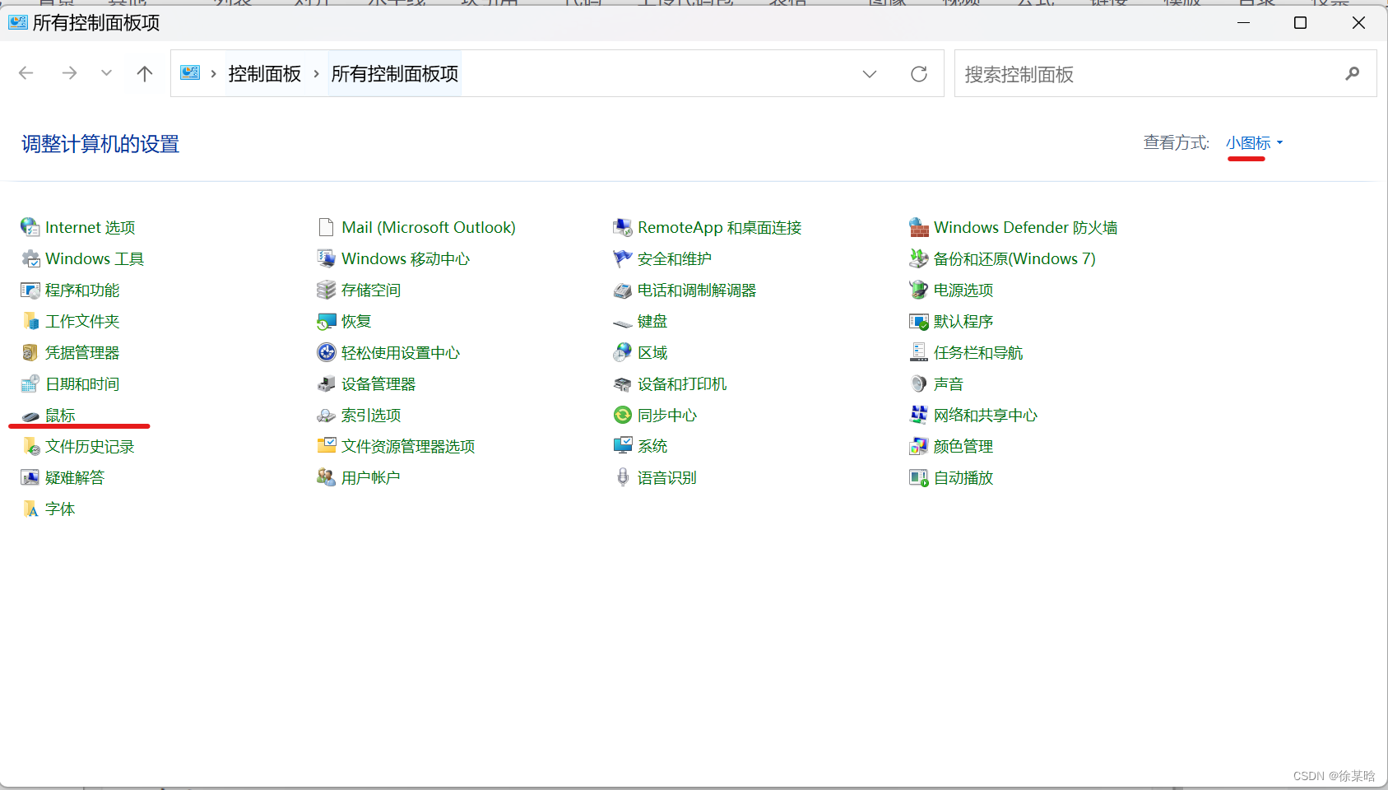Open 日期和时间 settings
Viewport: 1388px width, 790px height.
(81, 383)
